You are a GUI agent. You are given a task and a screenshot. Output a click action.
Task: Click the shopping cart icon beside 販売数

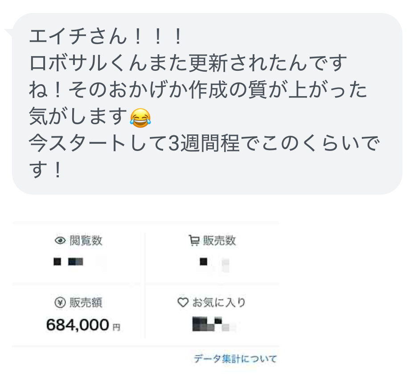point(194,241)
